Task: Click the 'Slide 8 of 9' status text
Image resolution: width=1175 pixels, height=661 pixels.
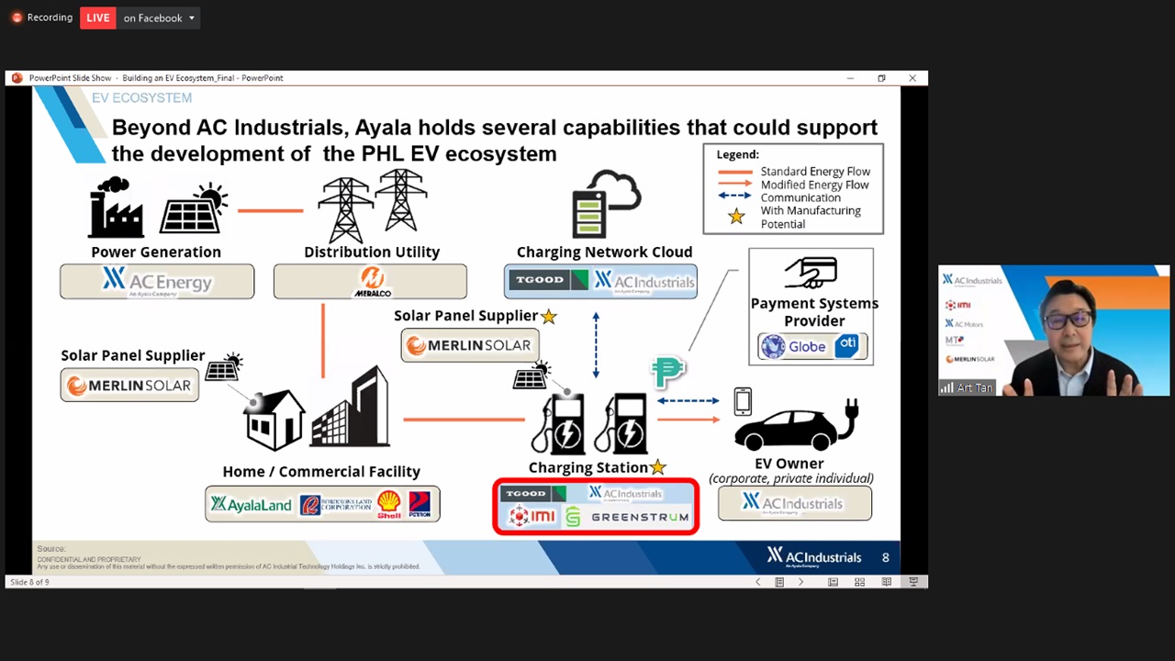Action: tap(30, 582)
